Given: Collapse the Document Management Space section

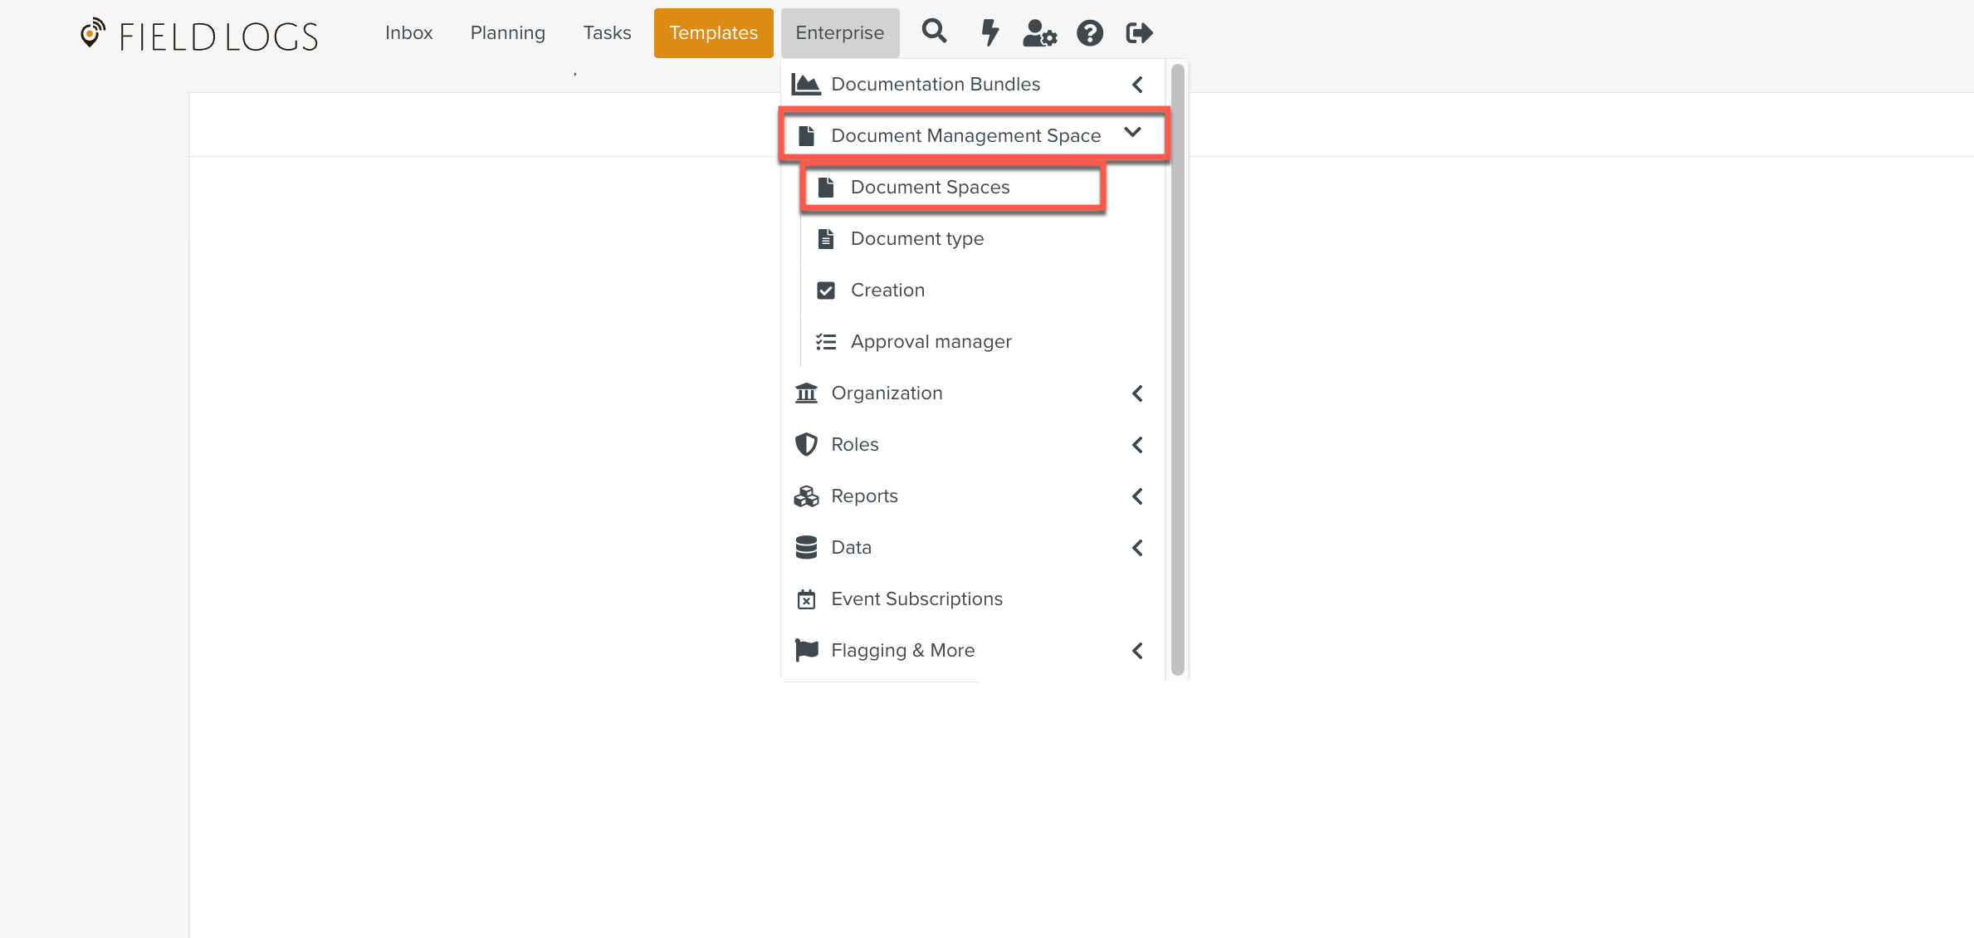Looking at the screenshot, I should 1134,133.
